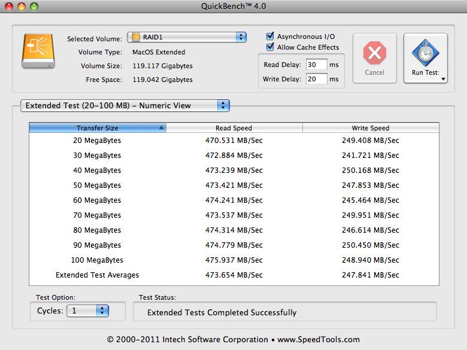
Task: Select the 80 MegaBytes row
Action: coord(234,230)
